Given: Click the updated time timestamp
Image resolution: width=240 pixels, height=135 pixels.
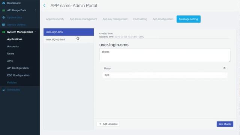Looking at the screenshot, I should 129,37.
